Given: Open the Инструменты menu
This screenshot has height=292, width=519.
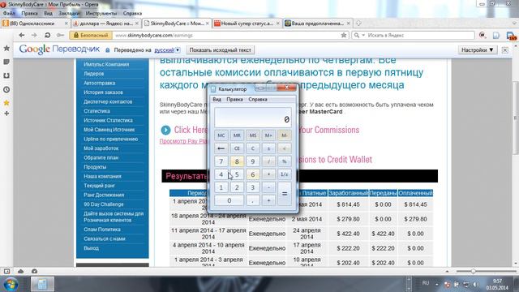Looking at the screenshot, I should click(x=101, y=14).
